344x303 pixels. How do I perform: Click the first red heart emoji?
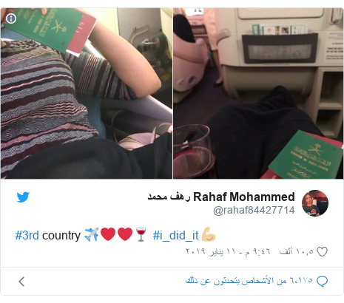click(x=108, y=234)
